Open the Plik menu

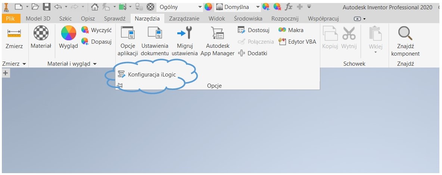point(10,19)
